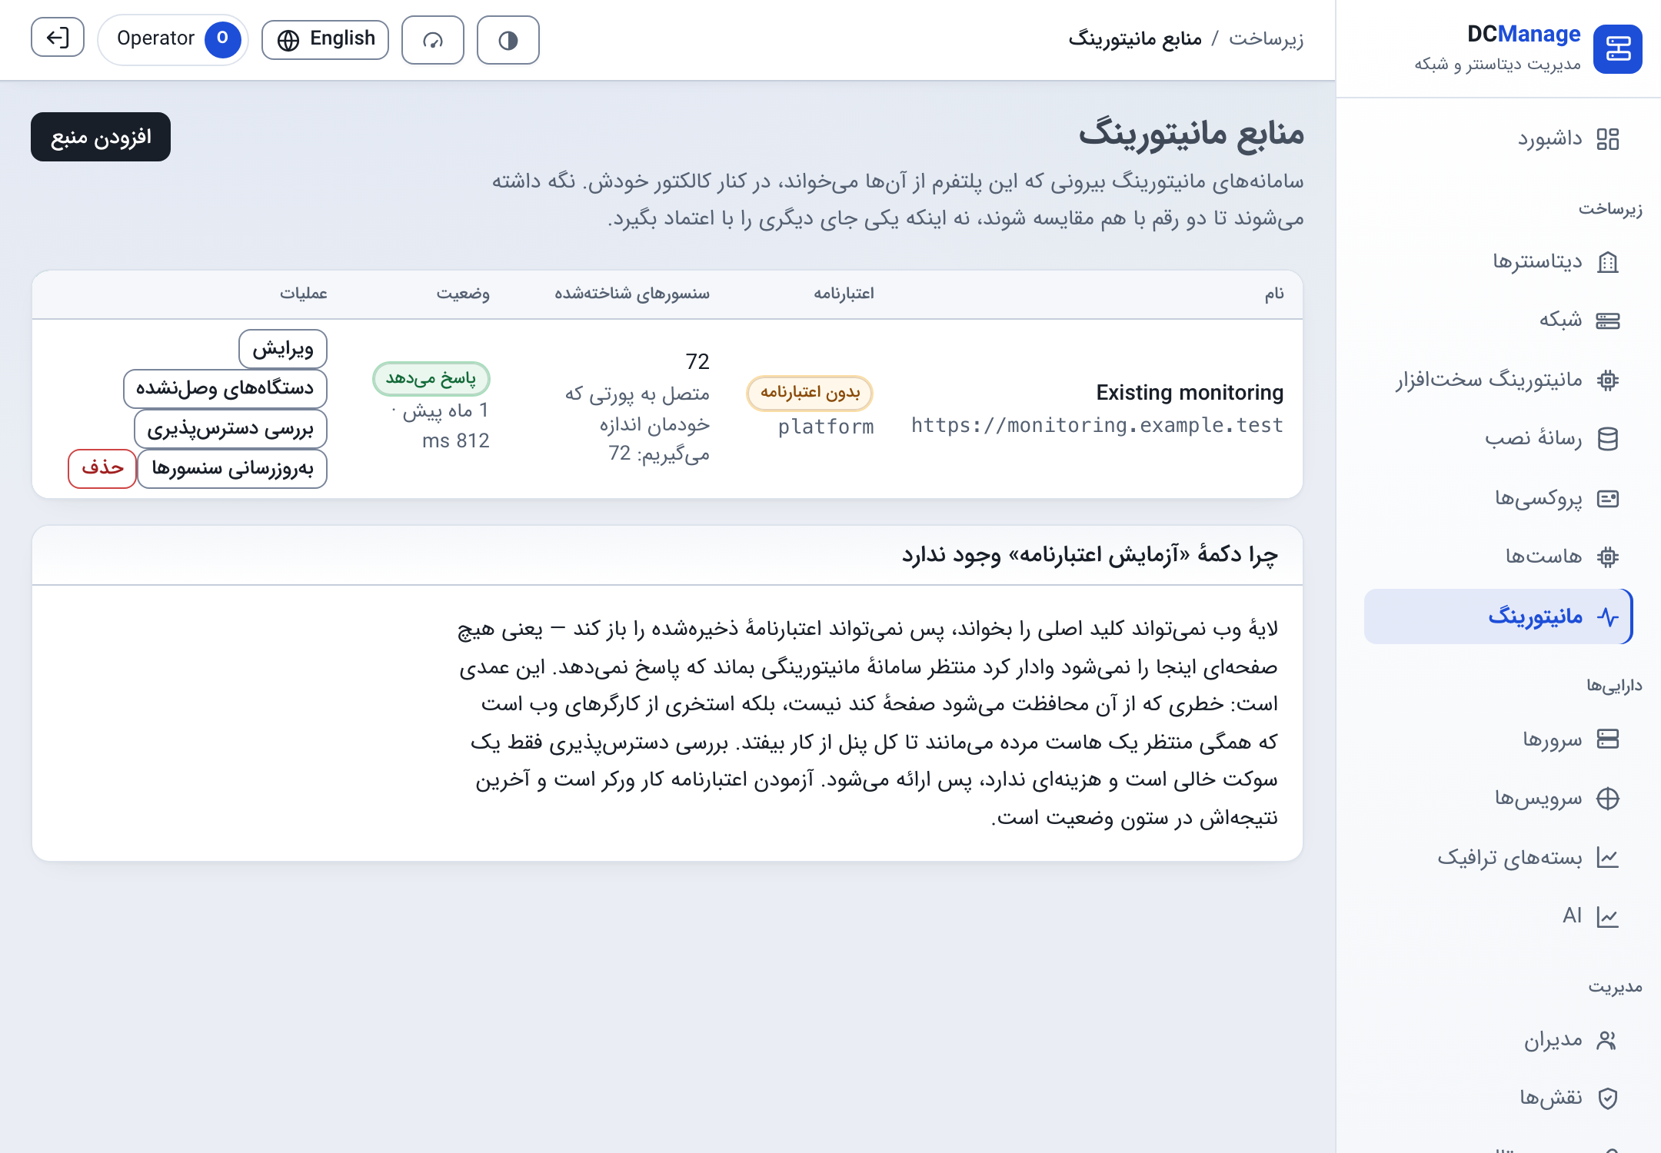Image resolution: width=1661 pixels, height=1153 pixels.
Task: Click the مانیتورینگ سخت‌افزار chip icon
Action: pos(1607,380)
